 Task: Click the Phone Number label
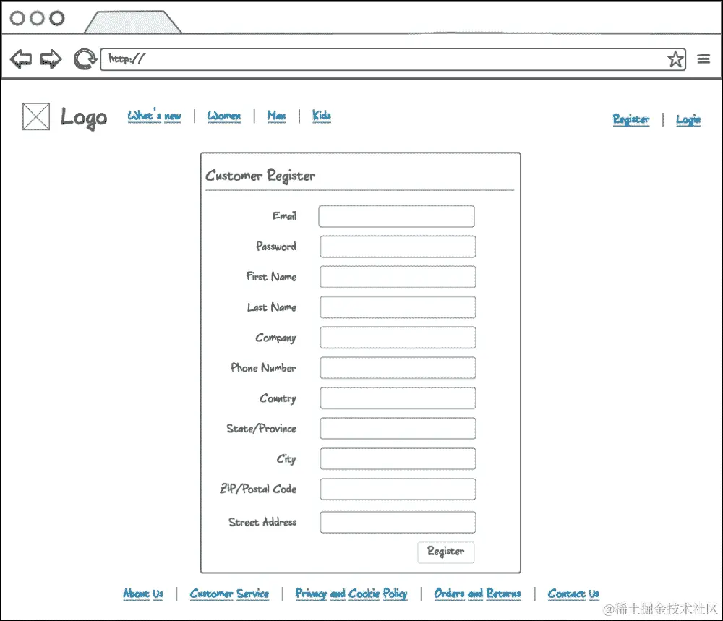tap(263, 367)
